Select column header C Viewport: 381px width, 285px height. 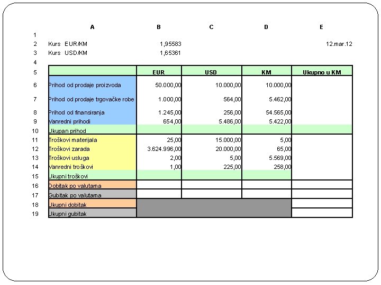pos(211,27)
